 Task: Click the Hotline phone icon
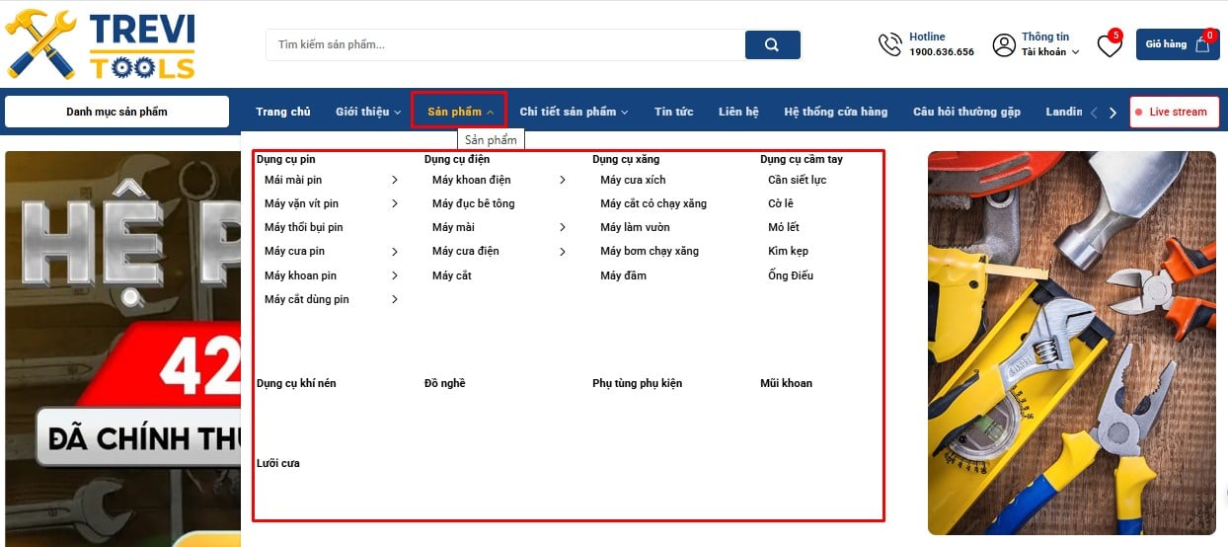coord(889,44)
